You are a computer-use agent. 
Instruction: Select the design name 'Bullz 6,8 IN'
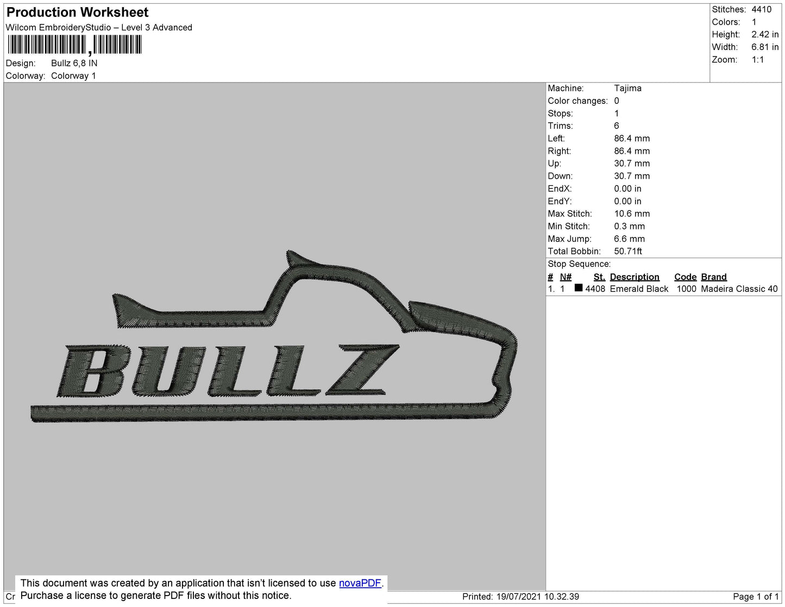tap(74, 63)
